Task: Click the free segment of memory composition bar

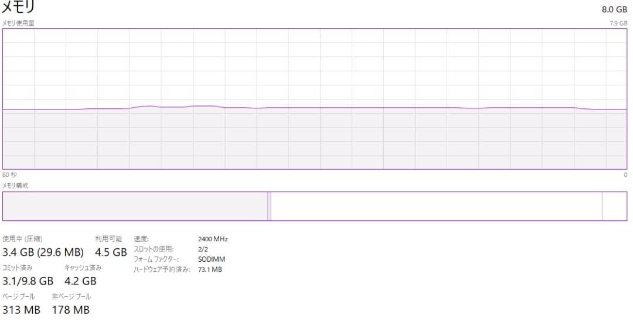Action: click(x=614, y=206)
